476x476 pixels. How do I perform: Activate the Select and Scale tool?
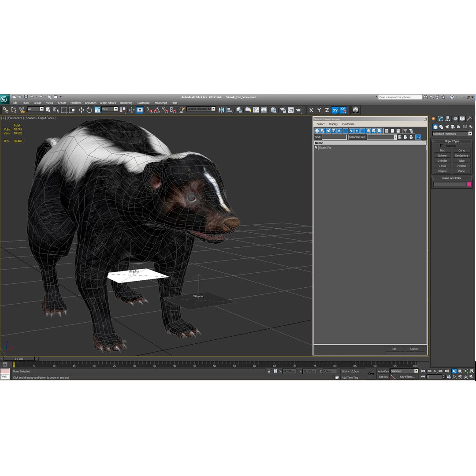click(x=97, y=110)
